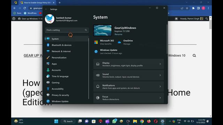Open Chrome profile avatar
The width and height of the screenshot is (223, 125).
pos(203,8)
